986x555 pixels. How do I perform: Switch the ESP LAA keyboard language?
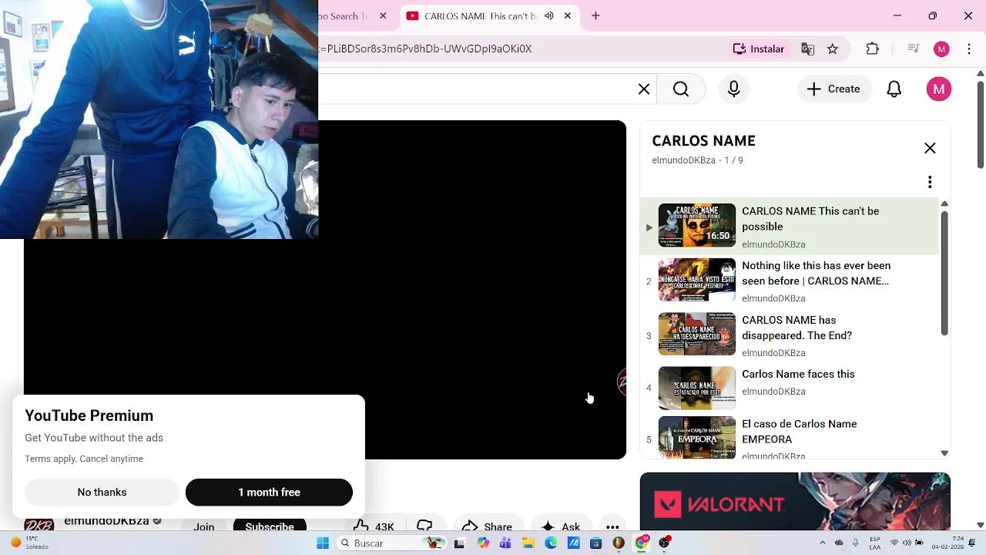875,543
